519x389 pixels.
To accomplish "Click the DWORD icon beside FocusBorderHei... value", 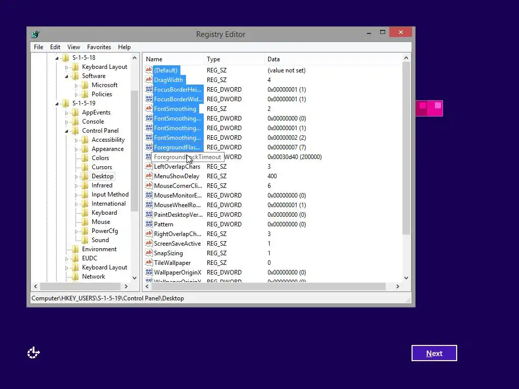I will 149,89.
